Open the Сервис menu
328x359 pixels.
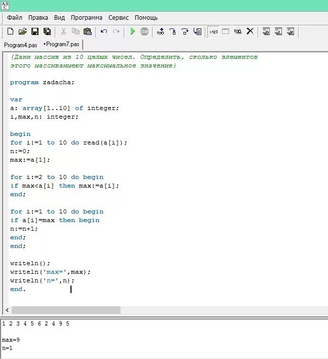(x=119, y=18)
